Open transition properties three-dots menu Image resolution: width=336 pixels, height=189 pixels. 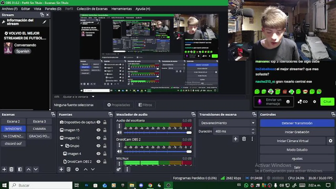252,139
